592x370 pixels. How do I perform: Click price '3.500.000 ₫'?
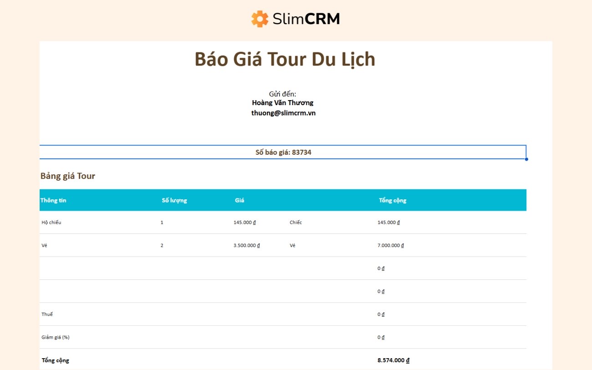pos(246,245)
